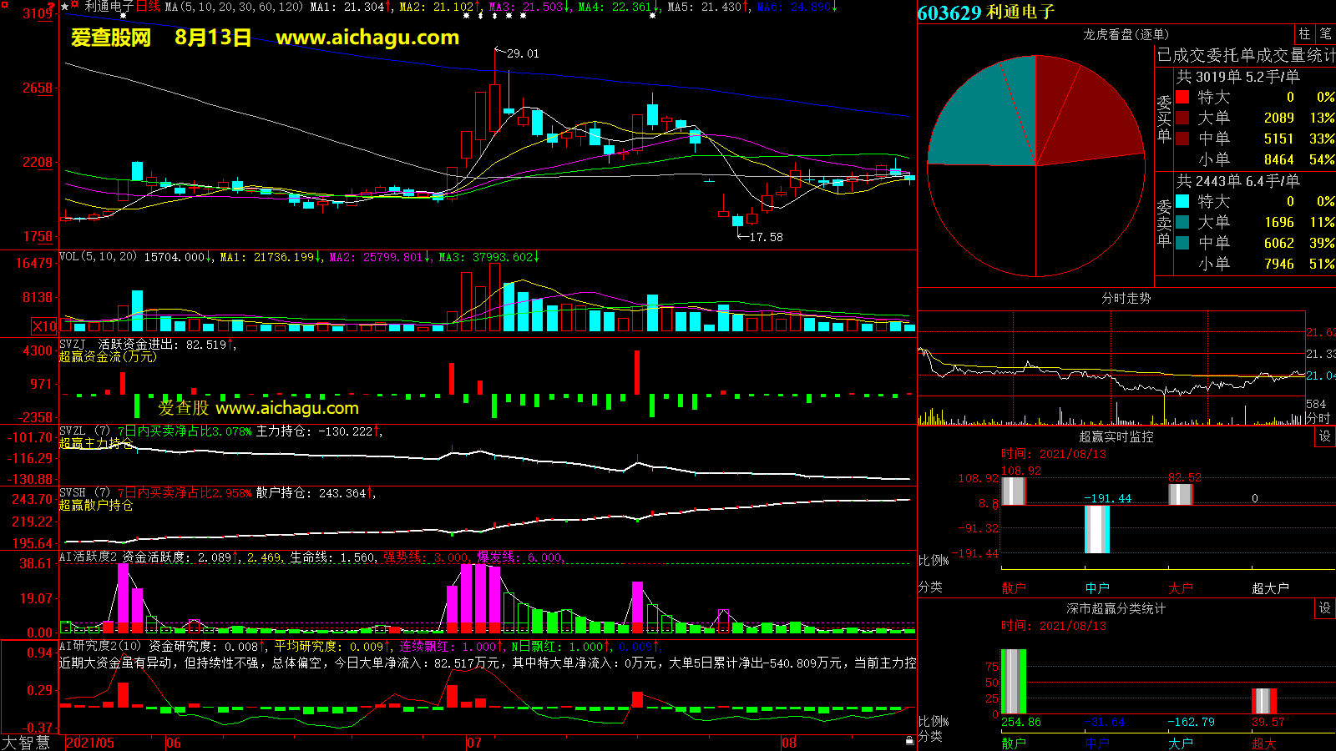Click the 29.01 high price marker
The width and height of the screenshot is (1336, 751).
[523, 53]
